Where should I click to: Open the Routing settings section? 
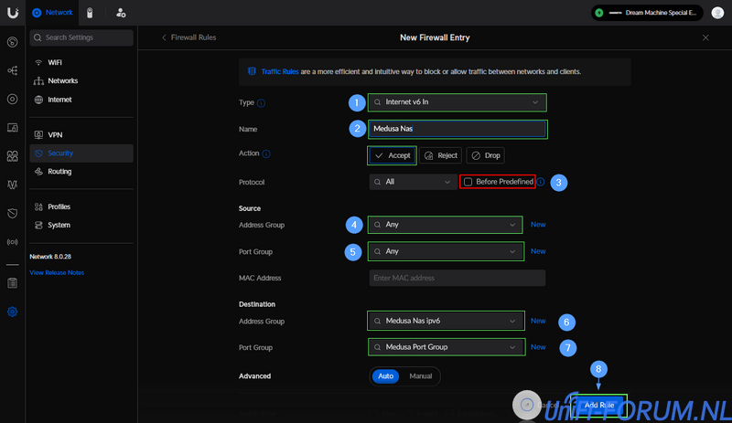click(59, 171)
